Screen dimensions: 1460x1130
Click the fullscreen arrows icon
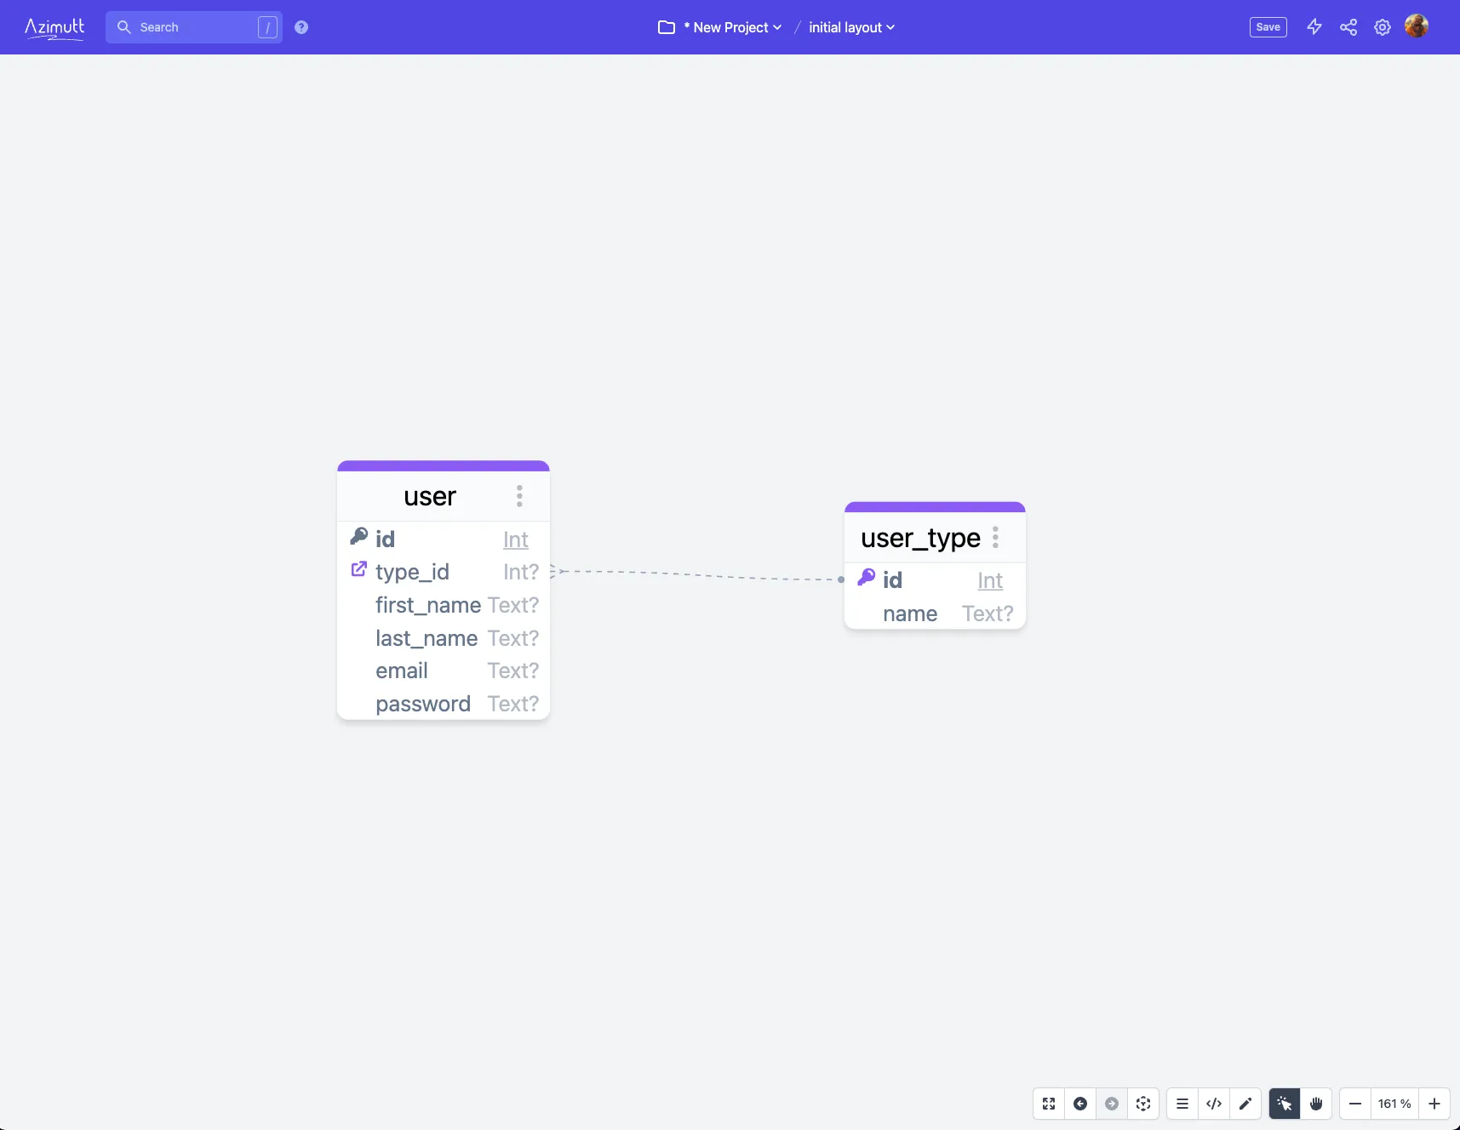1049,1104
